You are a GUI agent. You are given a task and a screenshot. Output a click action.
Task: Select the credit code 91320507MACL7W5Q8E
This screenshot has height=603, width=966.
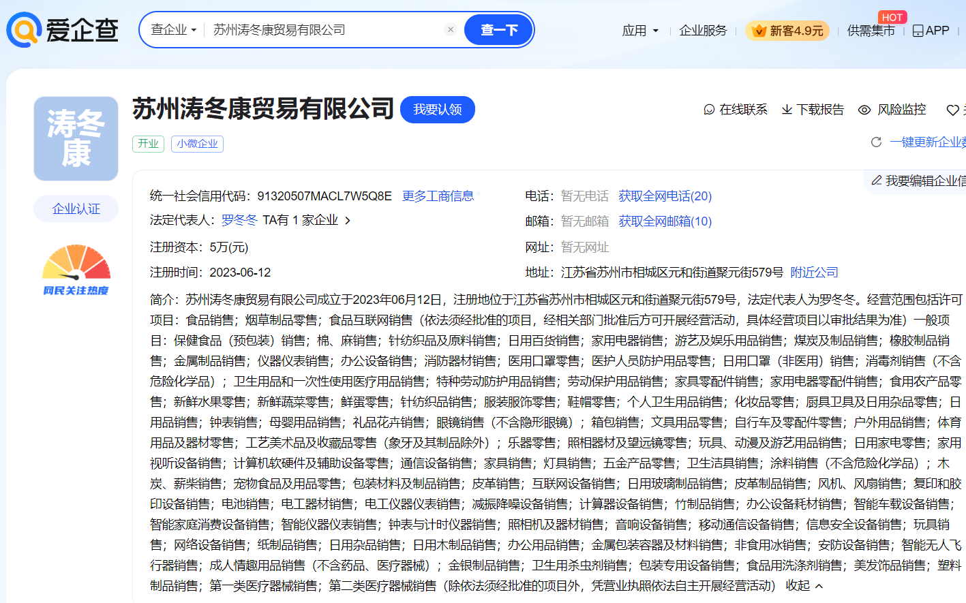pyautogui.click(x=324, y=196)
